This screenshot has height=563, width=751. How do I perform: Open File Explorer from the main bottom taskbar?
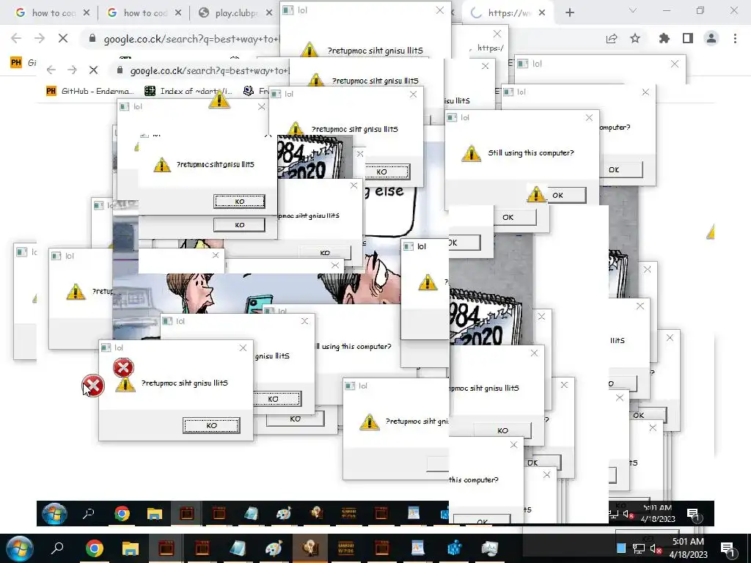pos(131,548)
